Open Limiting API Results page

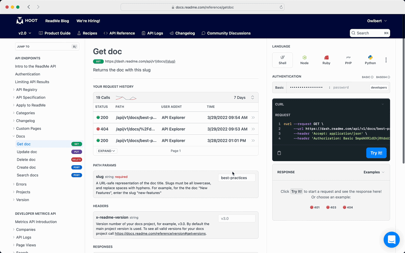coord(32,82)
